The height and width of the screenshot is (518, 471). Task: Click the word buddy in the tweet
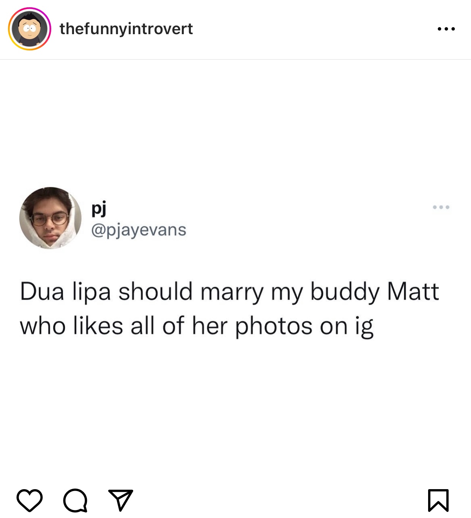(x=345, y=292)
